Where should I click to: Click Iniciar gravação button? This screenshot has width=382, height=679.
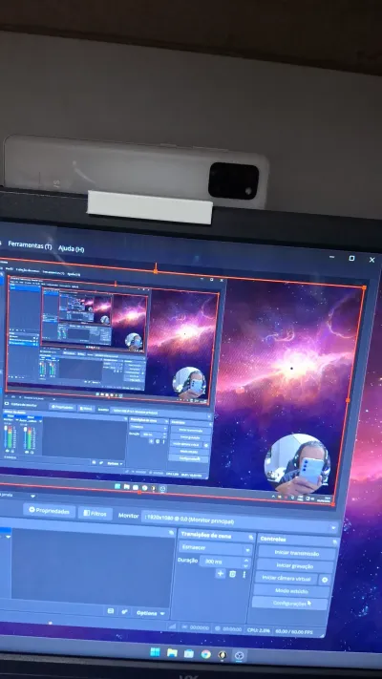[294, 565]
